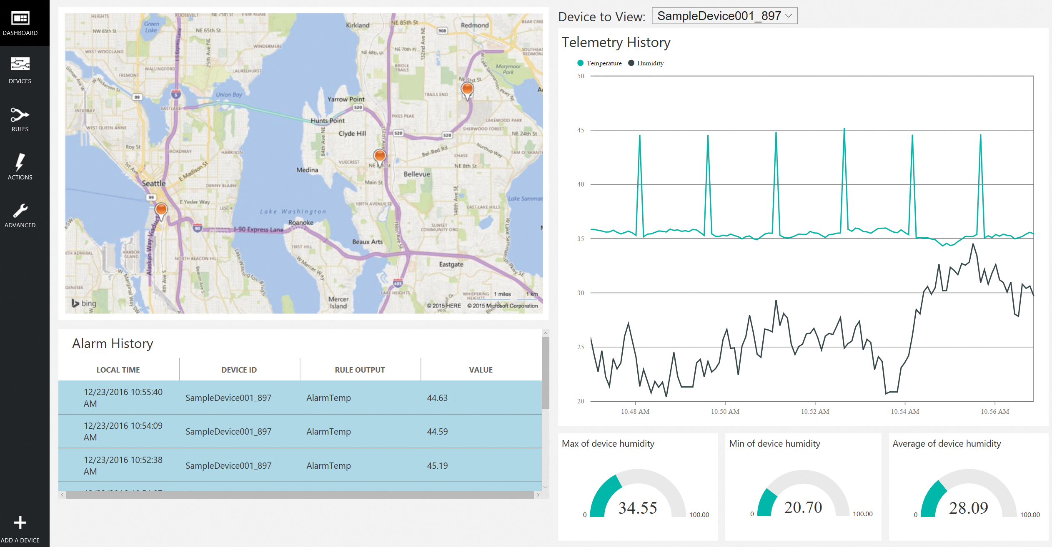The image size is (1052, 547).
Task: Sort by LOCAL TIME column header
Action: point(118,370)
